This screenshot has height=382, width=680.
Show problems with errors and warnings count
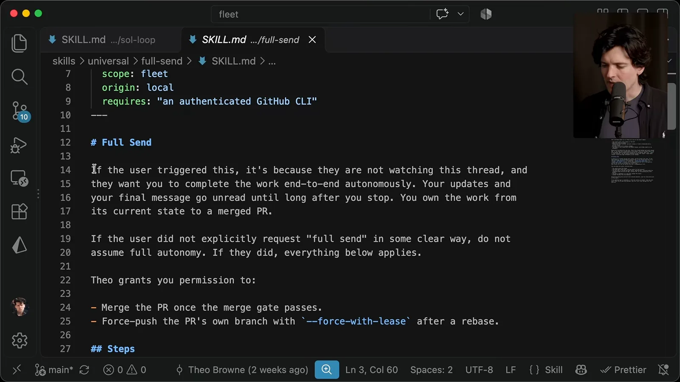coord(125,370)
